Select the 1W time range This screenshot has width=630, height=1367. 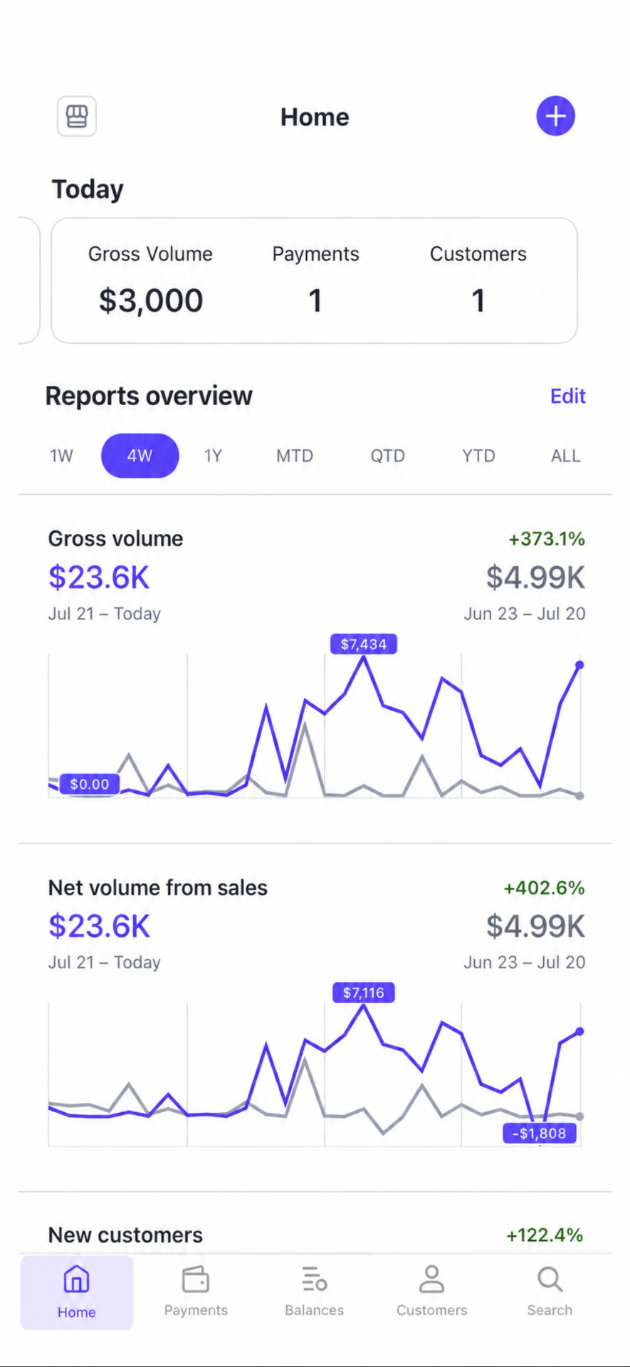tap(61, 456)
